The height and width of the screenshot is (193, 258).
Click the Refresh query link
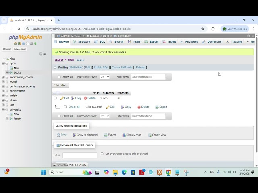coord(141,68)
